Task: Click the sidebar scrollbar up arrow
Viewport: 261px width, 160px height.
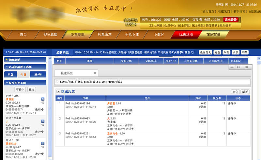Action: pos(50,58)
